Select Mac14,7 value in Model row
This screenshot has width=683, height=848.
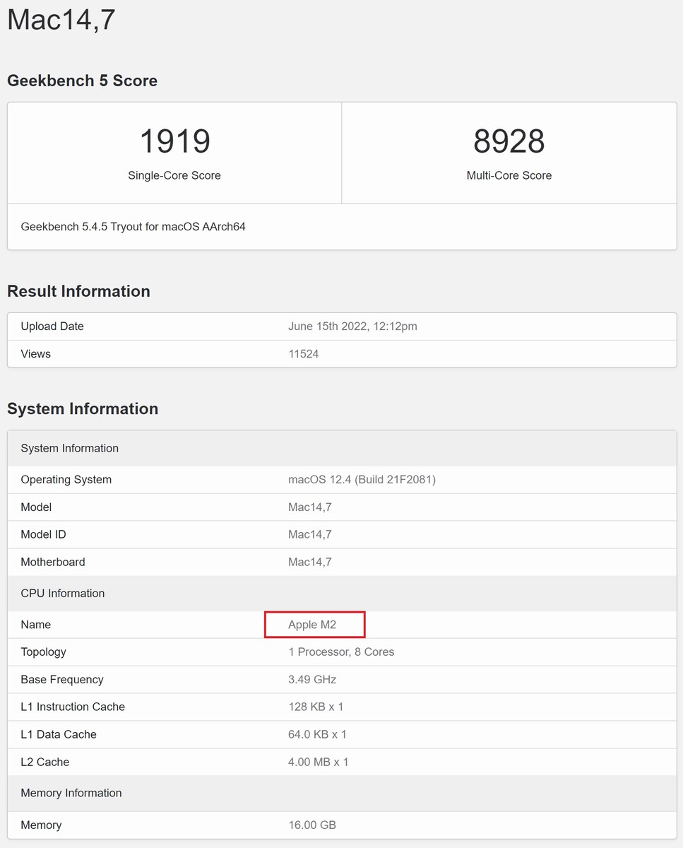(309, 507)
